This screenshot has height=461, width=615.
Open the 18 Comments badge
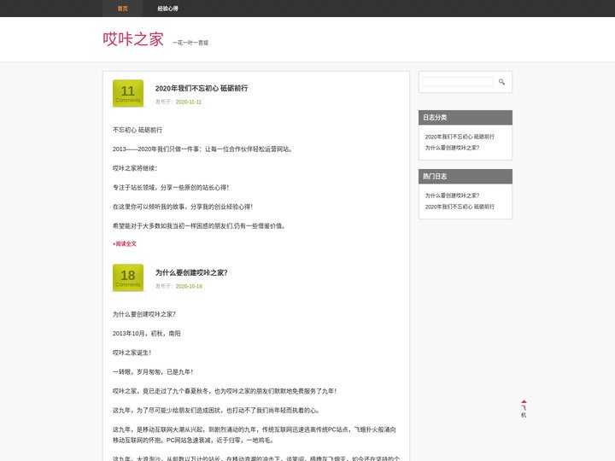click(x=128, y=278)
